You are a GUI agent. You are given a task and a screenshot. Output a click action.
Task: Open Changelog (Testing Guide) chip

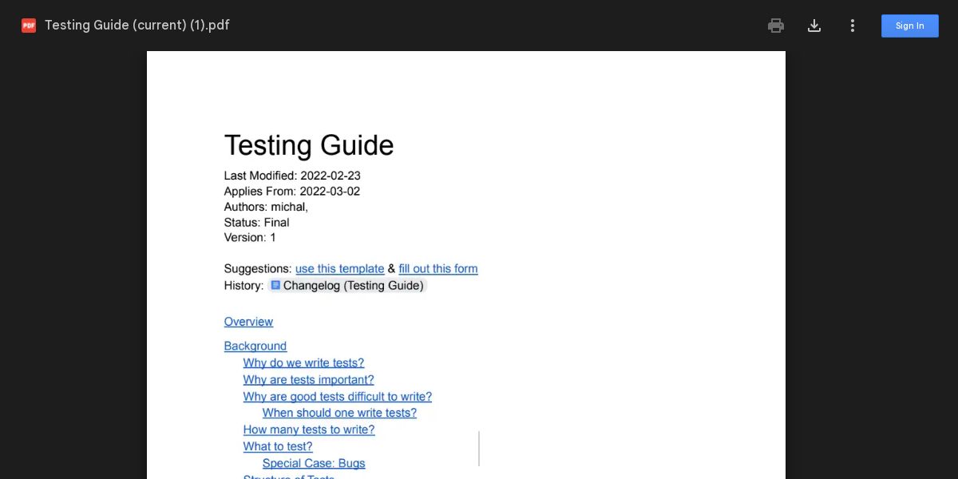tap(353, 286)
